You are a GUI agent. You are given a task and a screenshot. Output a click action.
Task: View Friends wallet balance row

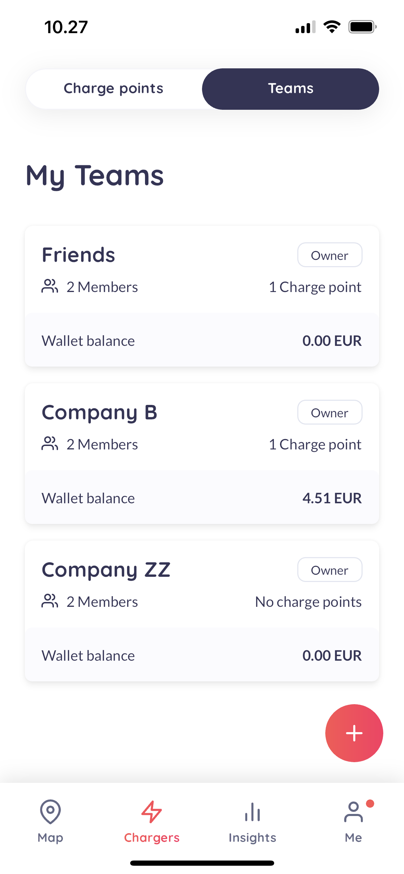click(202, 341)
